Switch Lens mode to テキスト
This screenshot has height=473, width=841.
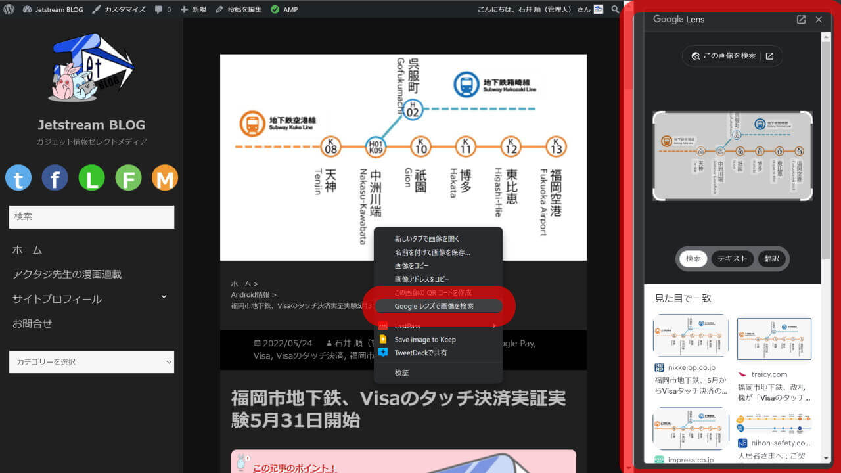click(x=732, y=259)
